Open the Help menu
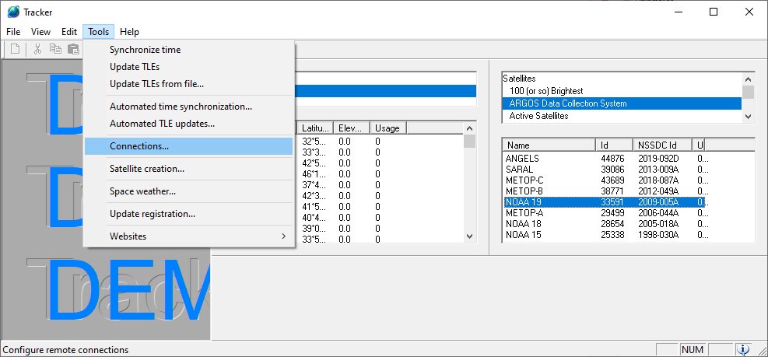 coord(129,32)
